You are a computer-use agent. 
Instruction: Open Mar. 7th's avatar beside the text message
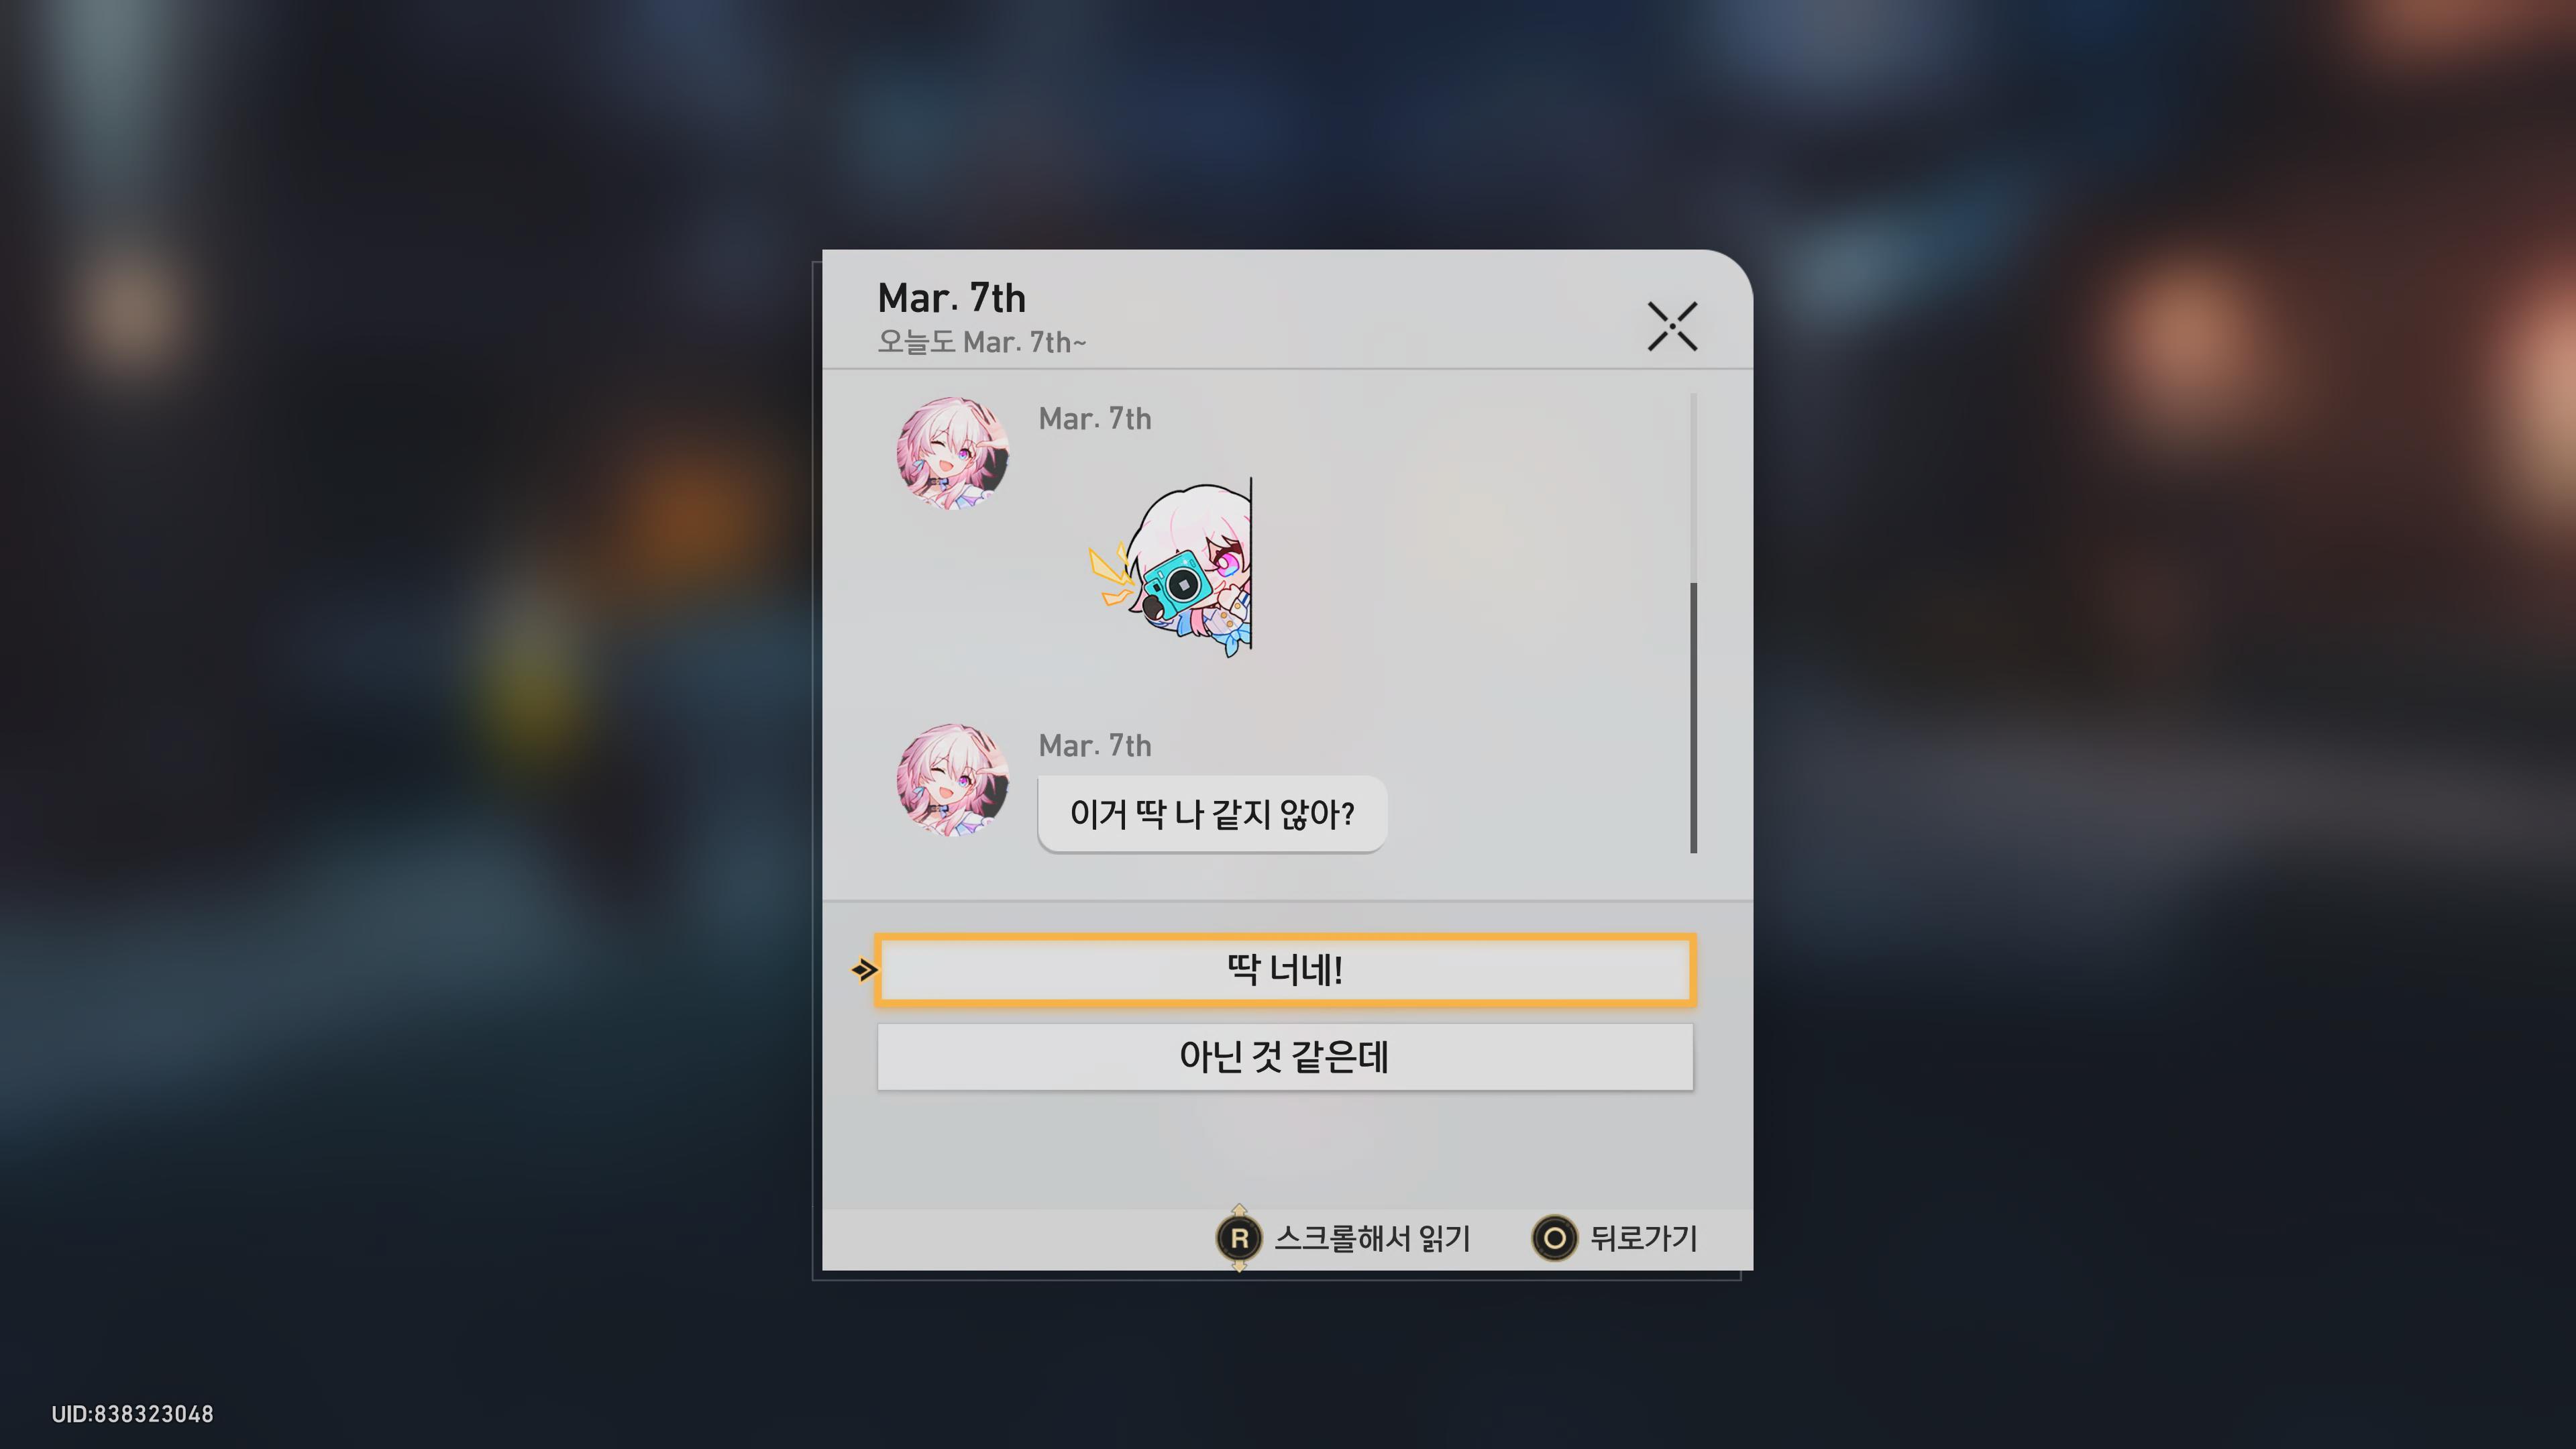[x=952, y=780]
